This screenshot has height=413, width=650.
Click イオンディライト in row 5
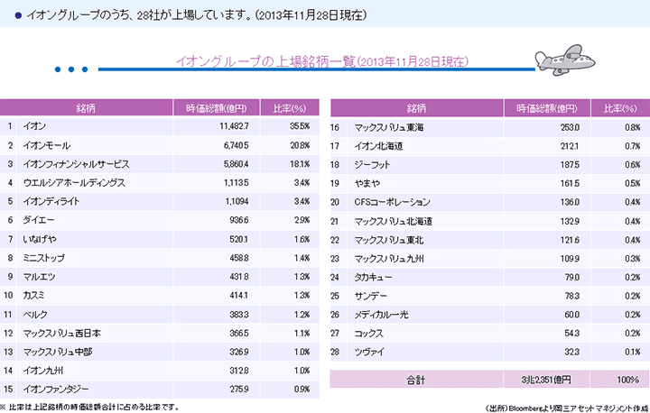coord(51,201)
